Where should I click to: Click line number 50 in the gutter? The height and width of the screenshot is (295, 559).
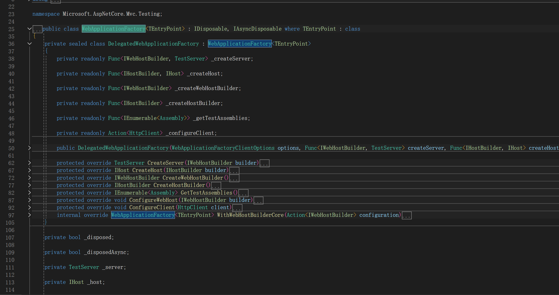(x=11, y=148)
